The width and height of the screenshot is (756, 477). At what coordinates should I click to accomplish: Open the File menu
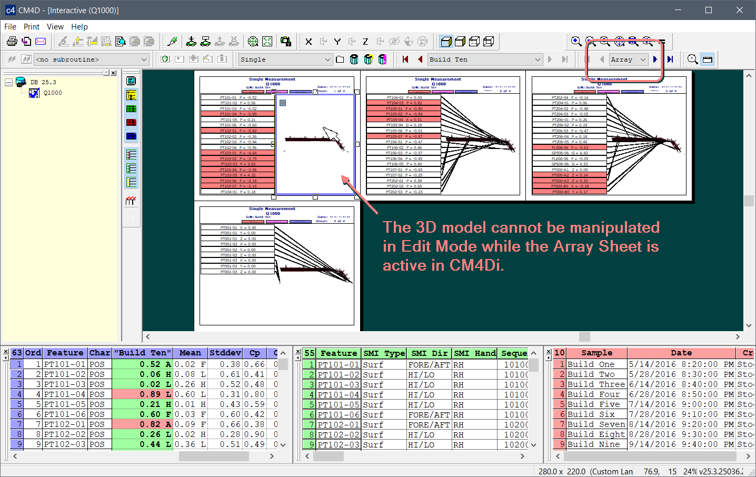click(10, 27)
